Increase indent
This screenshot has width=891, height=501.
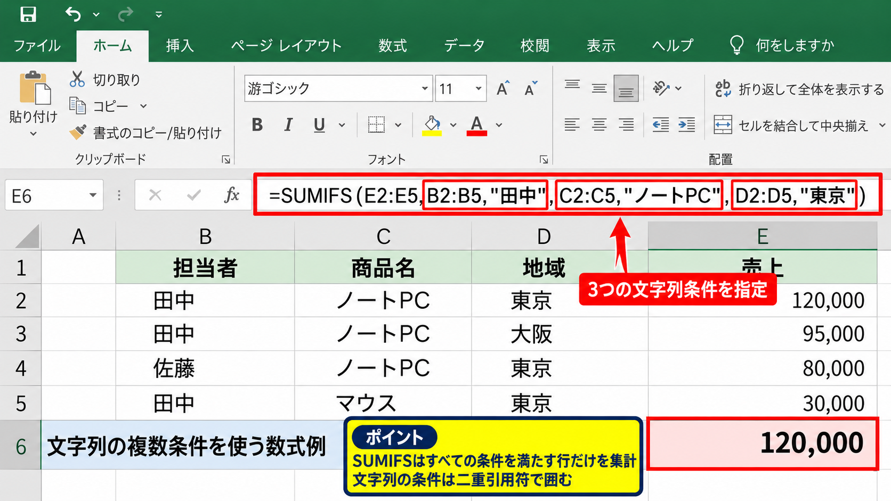[686, 125]
